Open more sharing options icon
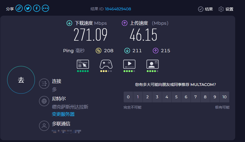Viewport: 245px width, 142px height. coord(45,8)
